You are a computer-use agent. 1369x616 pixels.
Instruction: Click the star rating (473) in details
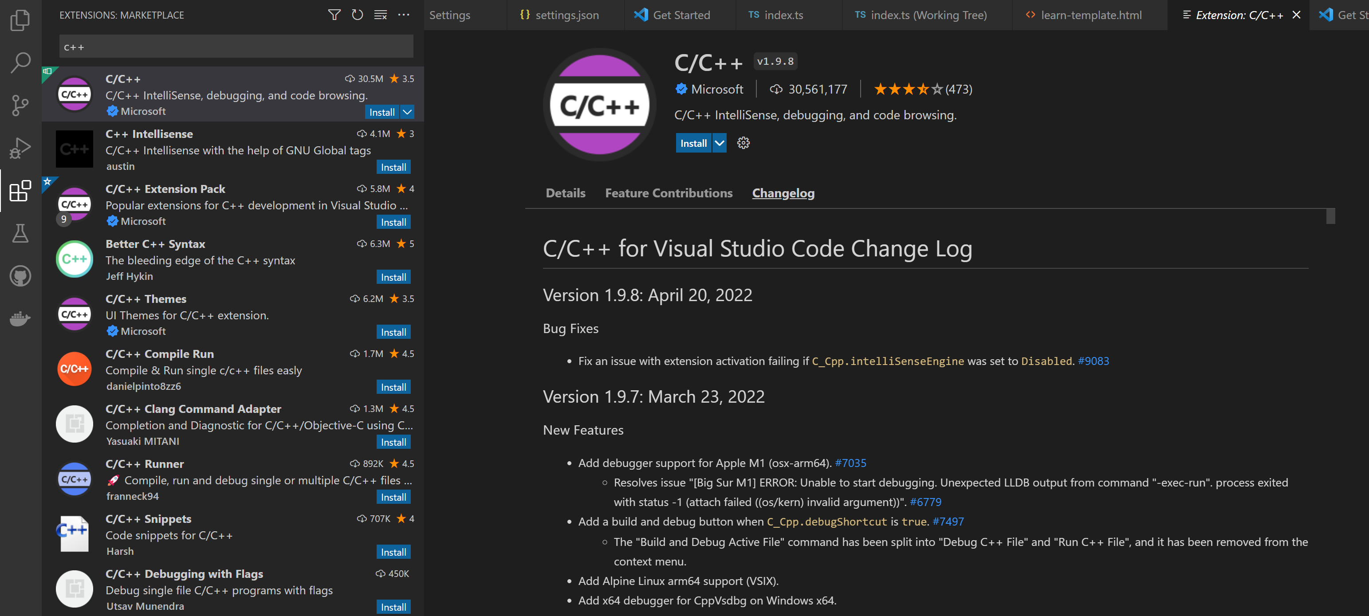[923, 89]
